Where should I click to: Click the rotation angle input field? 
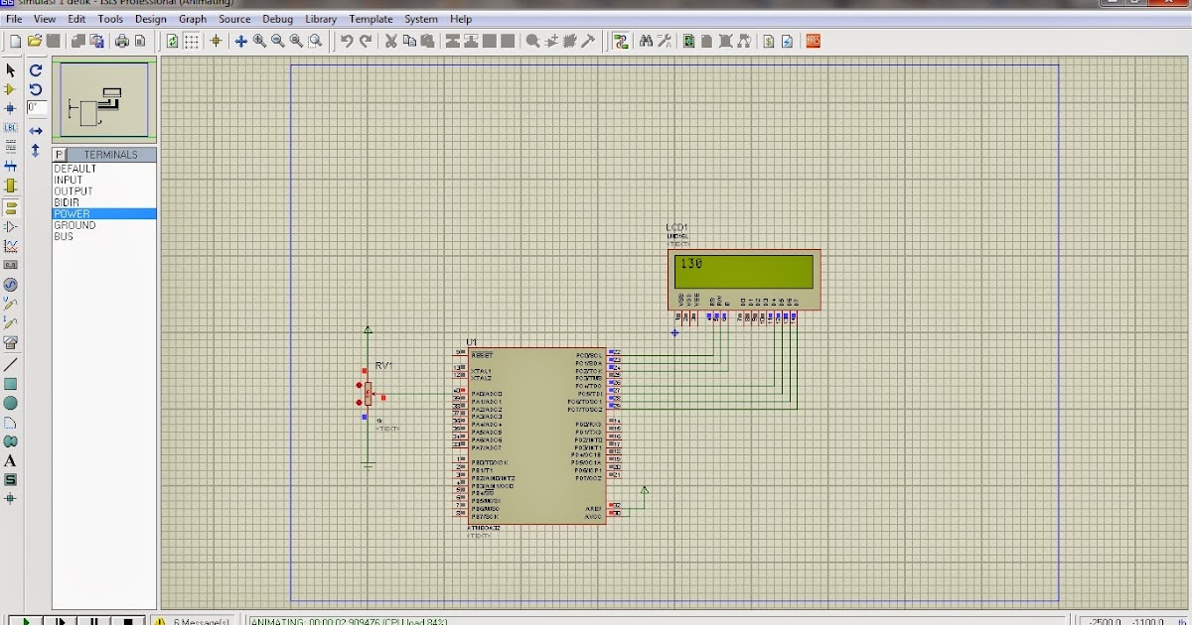[37, 108]
